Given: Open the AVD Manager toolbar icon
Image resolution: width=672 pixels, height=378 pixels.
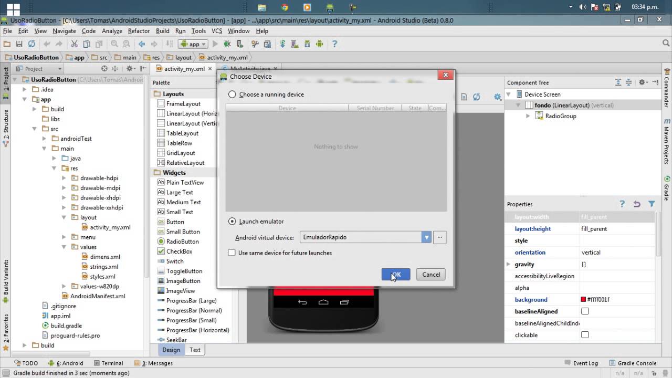Looking at the screenshot, I should [x=295, y=44].
